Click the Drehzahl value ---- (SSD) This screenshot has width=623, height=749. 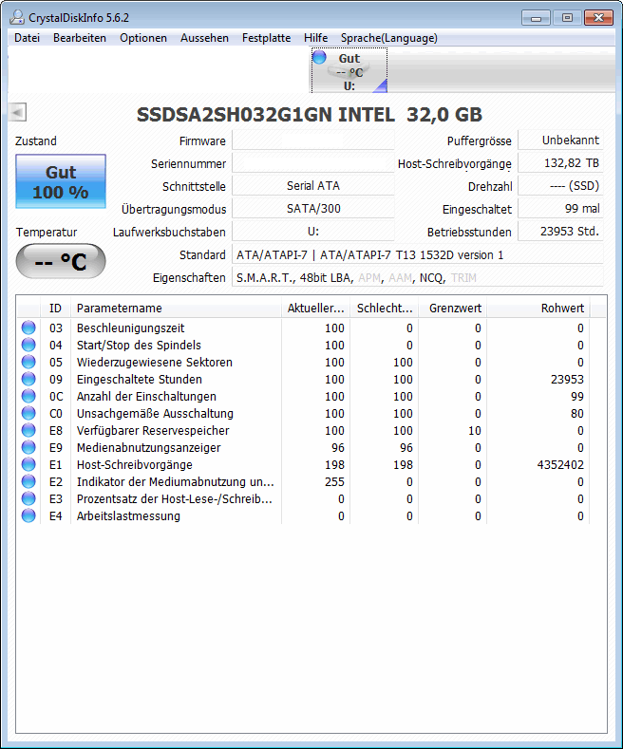pyautogui.click(x=560, y=186)
